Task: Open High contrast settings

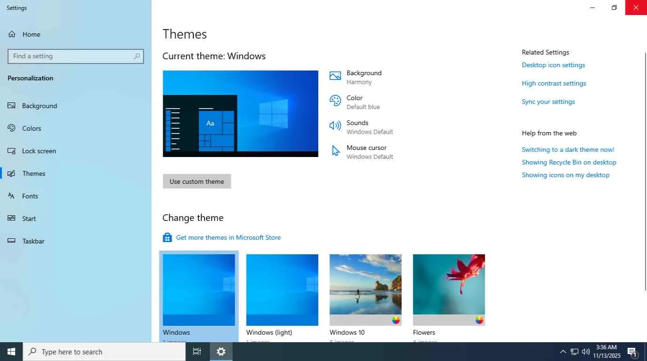Action: tap(554, 83)
